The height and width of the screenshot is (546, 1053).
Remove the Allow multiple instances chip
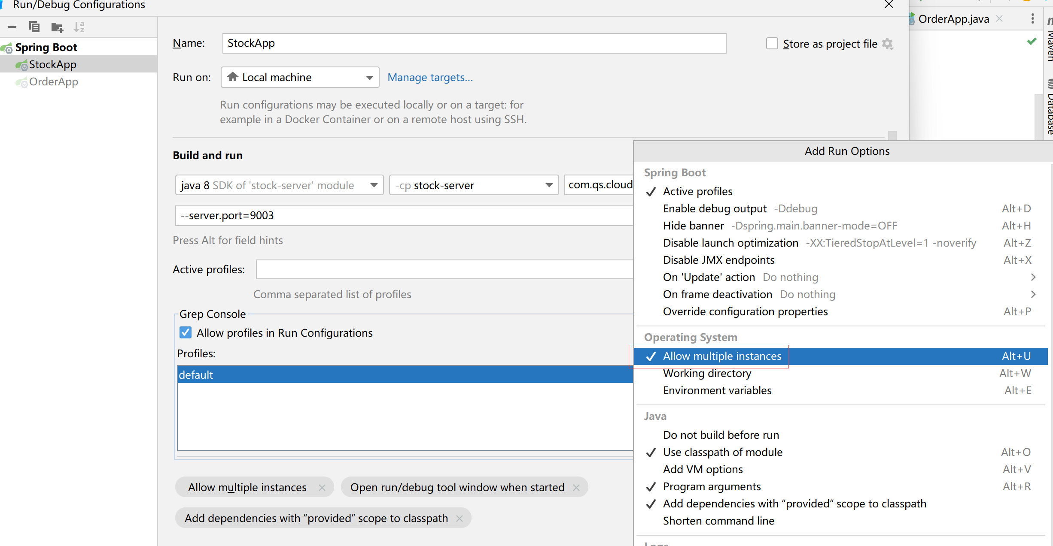(322, 488)
